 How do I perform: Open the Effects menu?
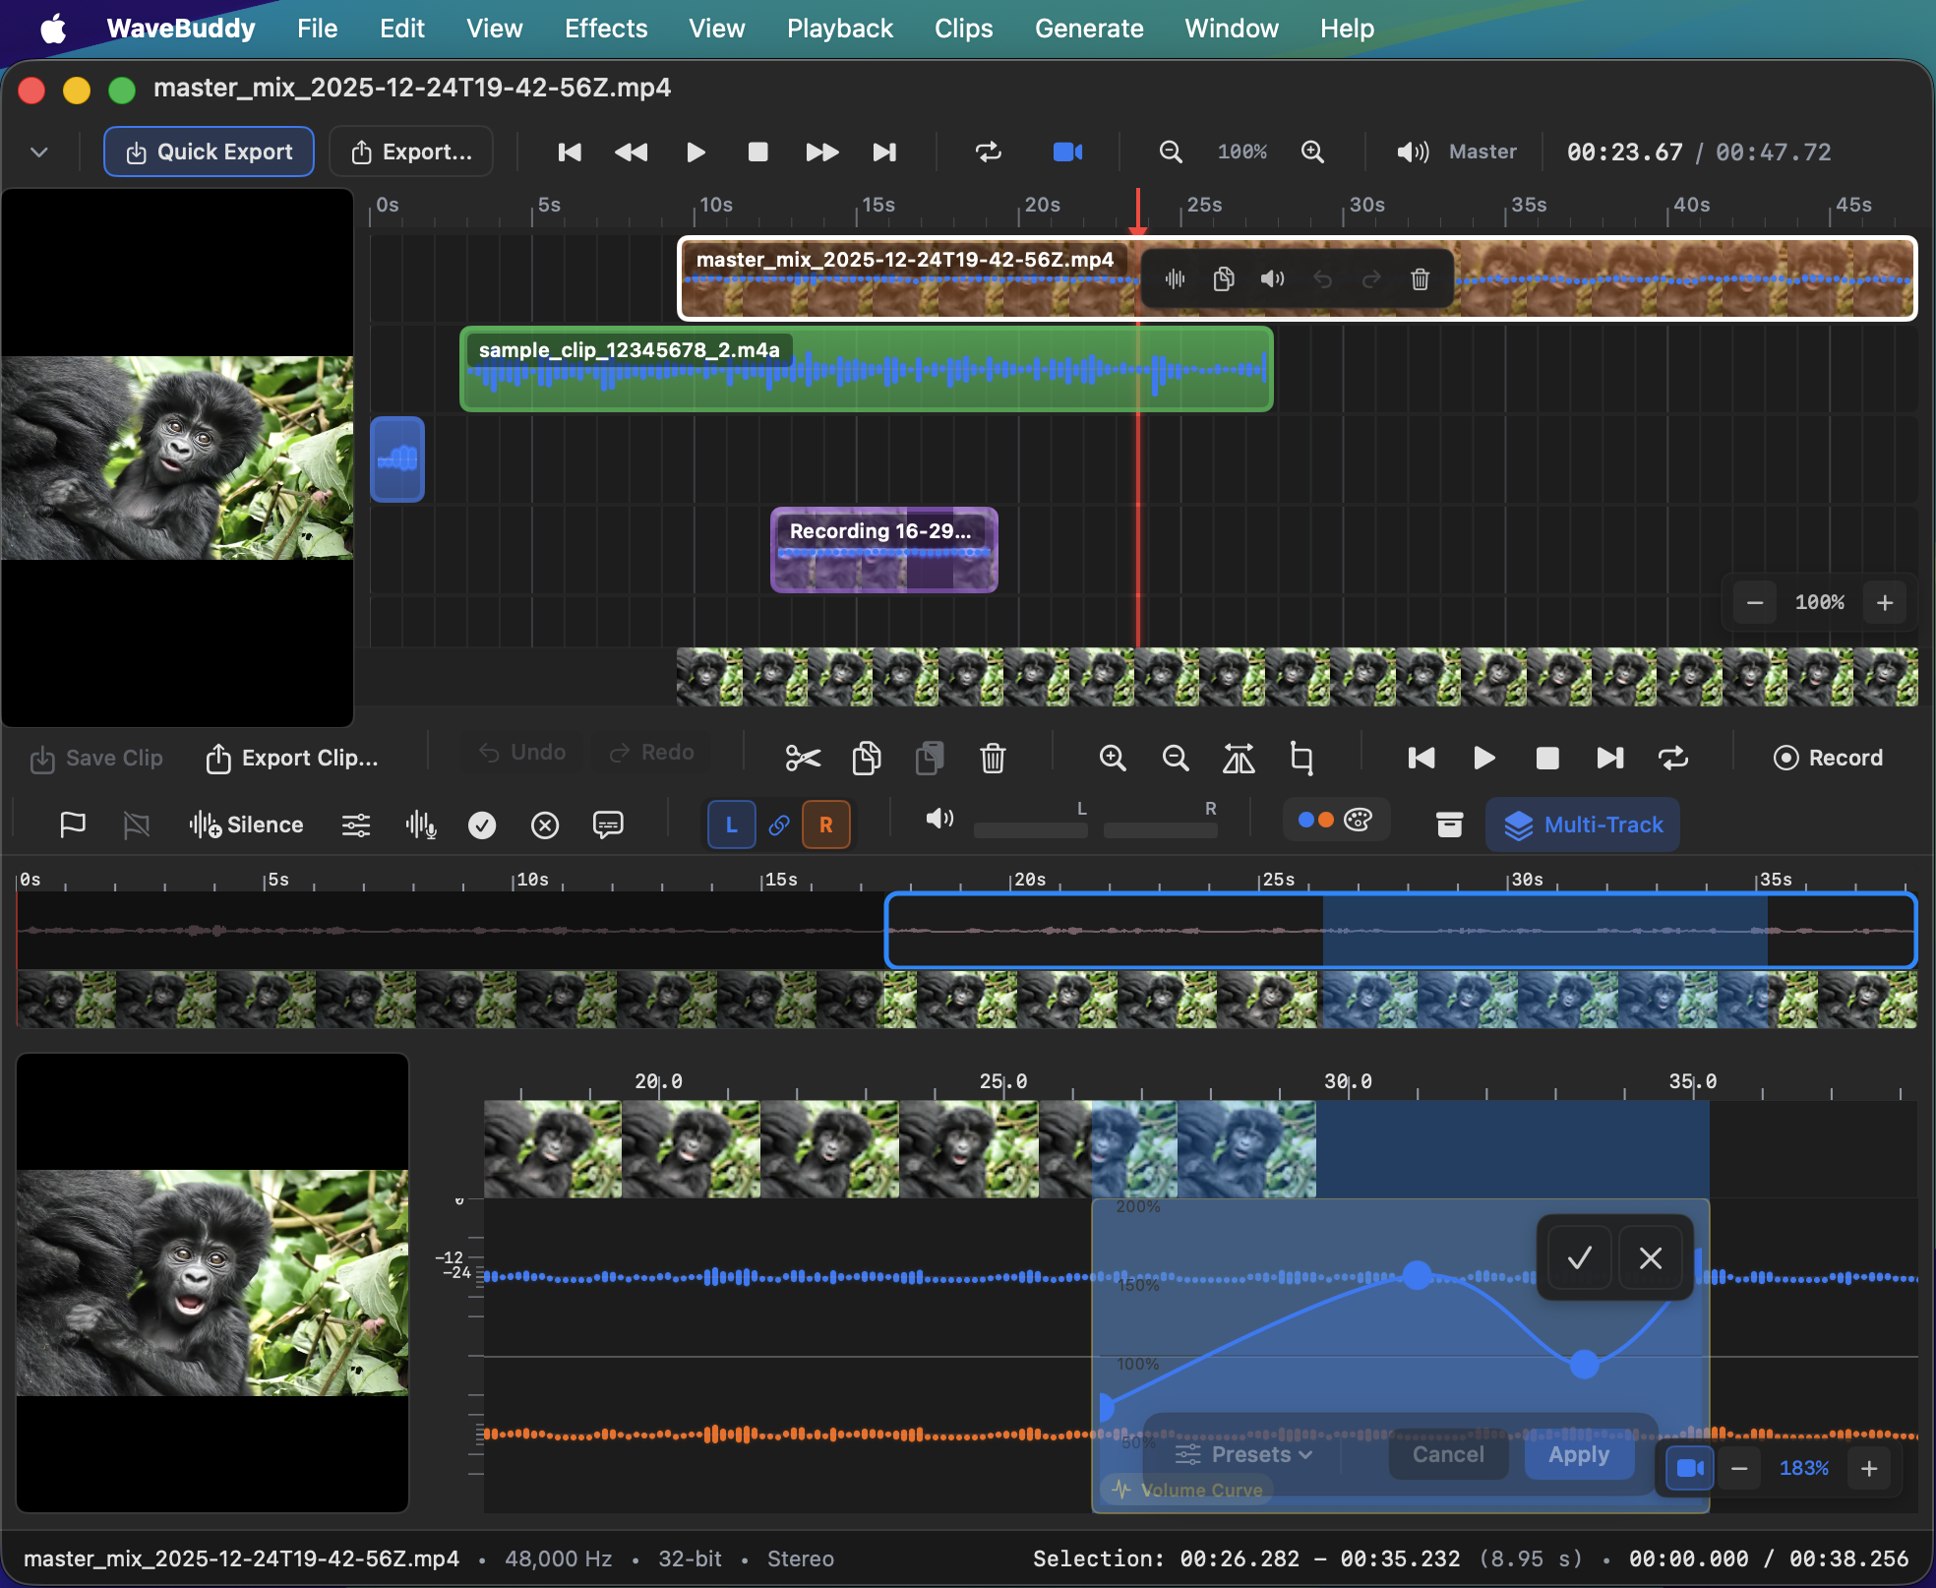tap(606, 29)
